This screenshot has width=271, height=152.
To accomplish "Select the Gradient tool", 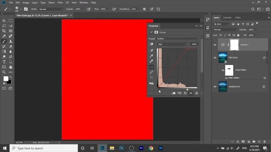I will (x=4, y=52).
